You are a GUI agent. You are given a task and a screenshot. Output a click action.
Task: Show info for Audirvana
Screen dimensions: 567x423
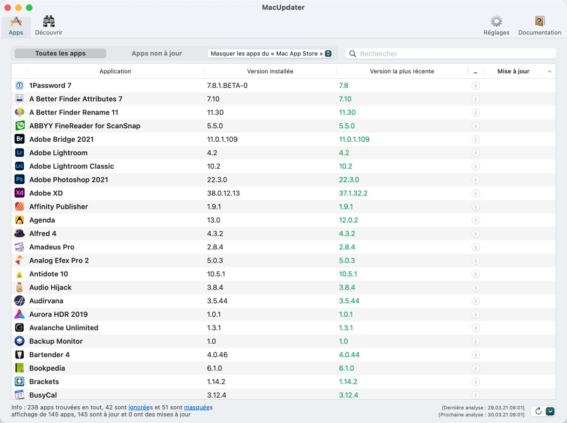475,301
